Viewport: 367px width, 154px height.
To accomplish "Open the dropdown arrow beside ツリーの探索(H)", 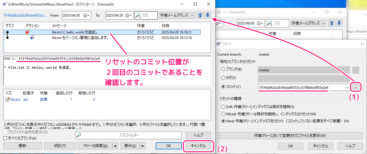I will (x=115, y=146).
